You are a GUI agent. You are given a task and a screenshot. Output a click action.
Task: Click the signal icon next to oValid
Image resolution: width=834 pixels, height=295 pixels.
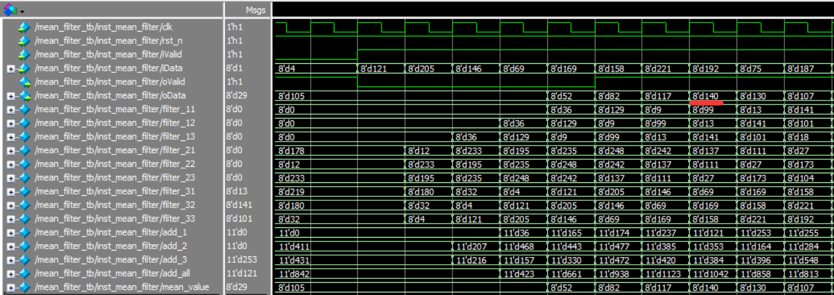click(25, 82)
